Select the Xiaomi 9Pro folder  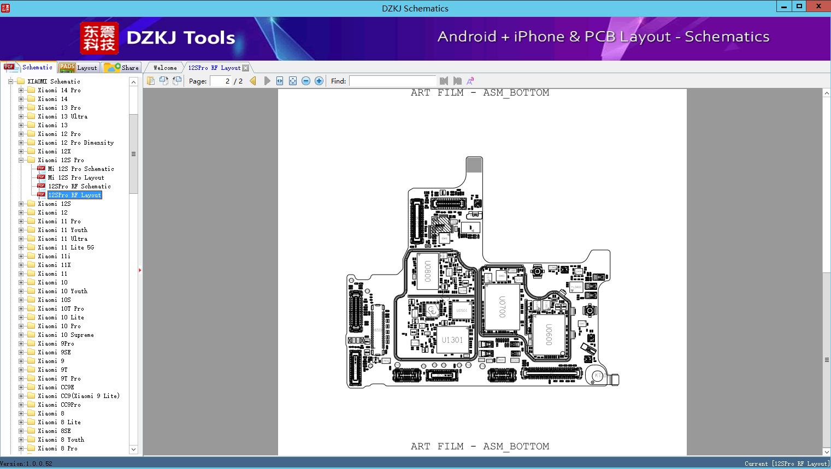pos(56,343)
